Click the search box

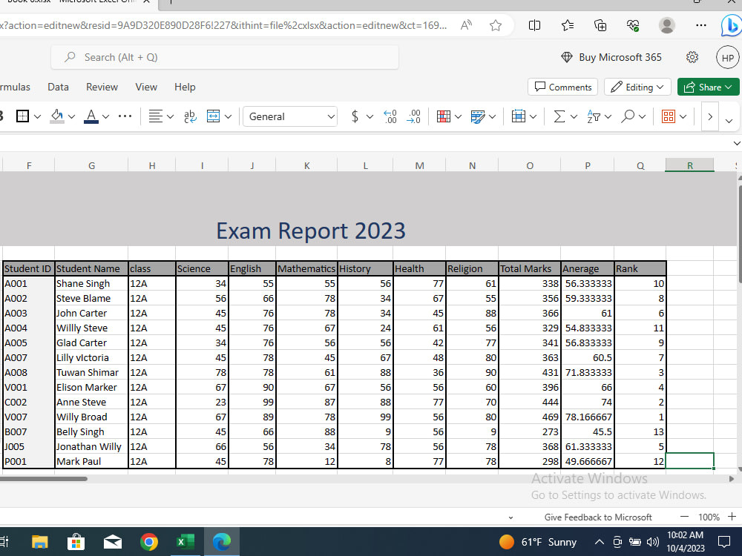pyautogui.click(x=225, y=57)
